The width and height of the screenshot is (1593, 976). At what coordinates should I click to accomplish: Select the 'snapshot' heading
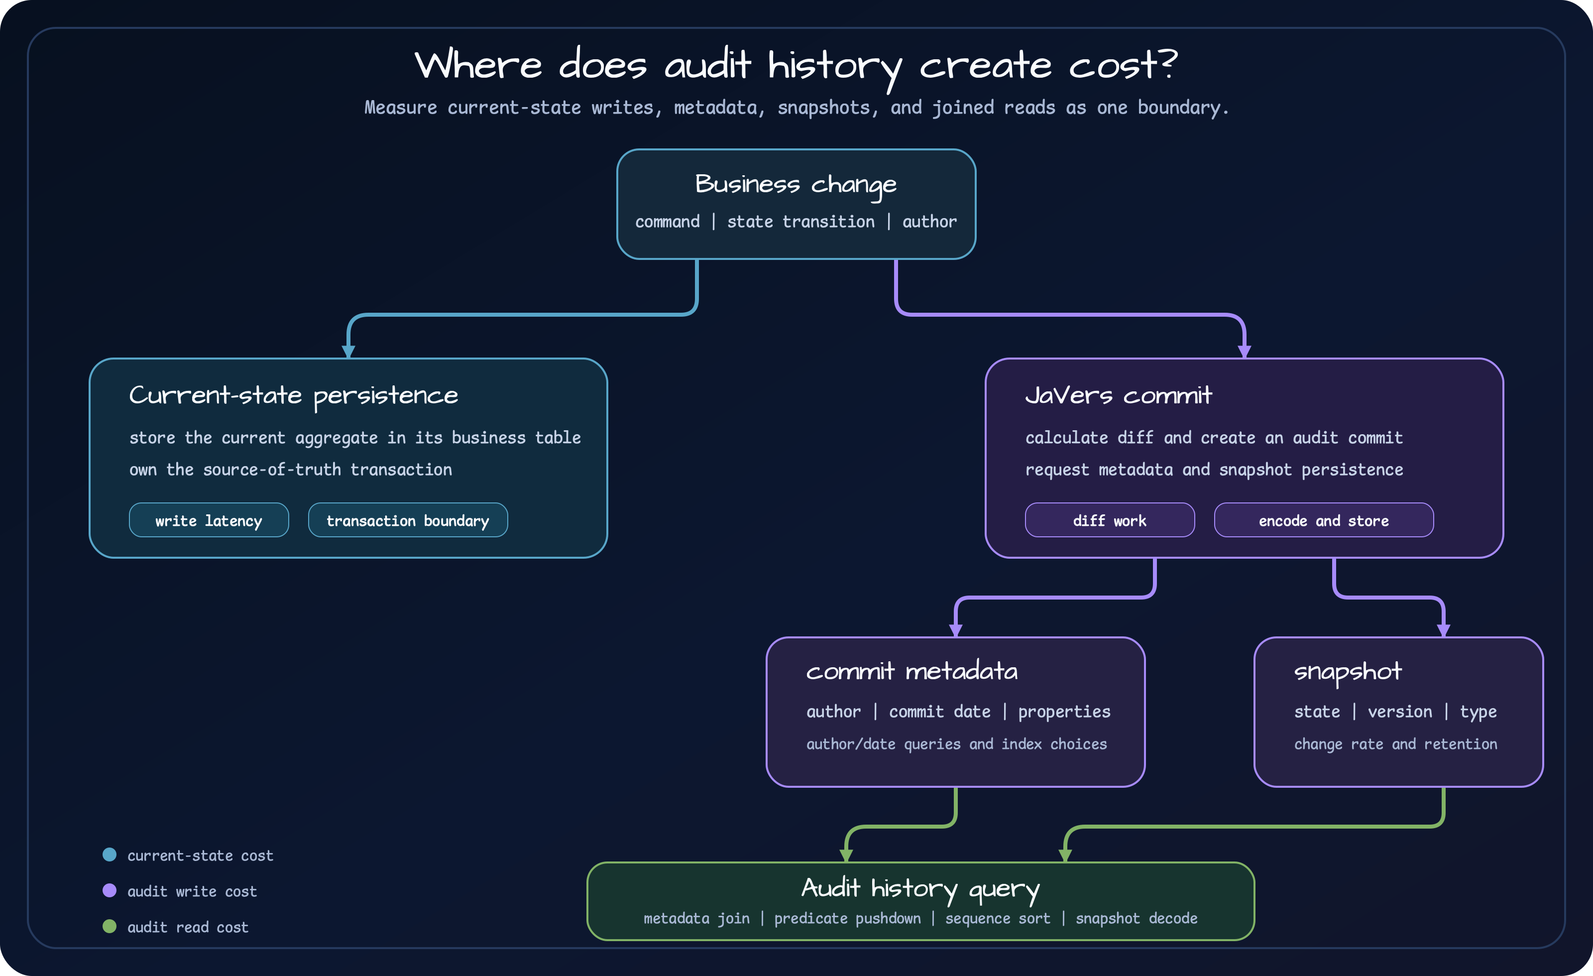(x=1348, y=673)
